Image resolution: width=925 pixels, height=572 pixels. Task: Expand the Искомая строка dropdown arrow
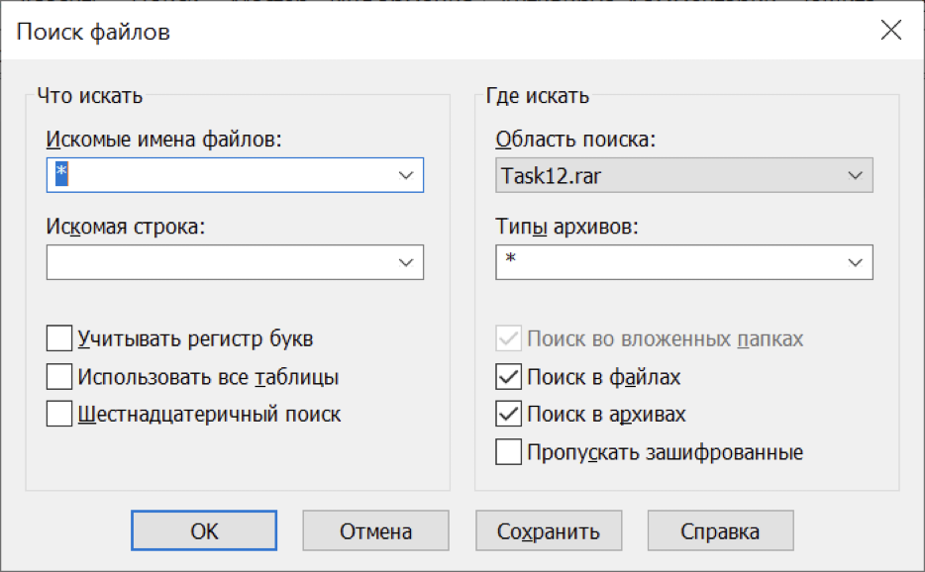coord(405,262)
